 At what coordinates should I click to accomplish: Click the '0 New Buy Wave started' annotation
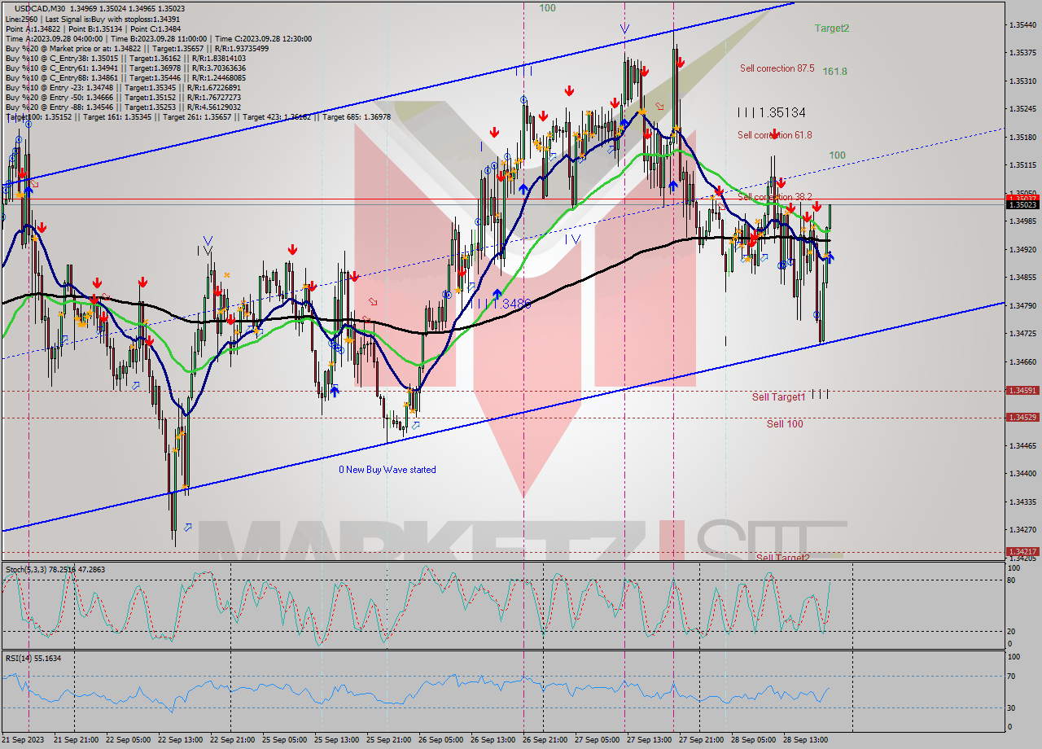click(x=387, y=470)
